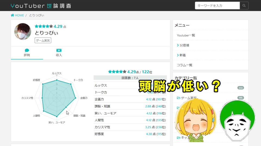
Task: Click the speech bubble icon above 評判
Action: point(27,50)
